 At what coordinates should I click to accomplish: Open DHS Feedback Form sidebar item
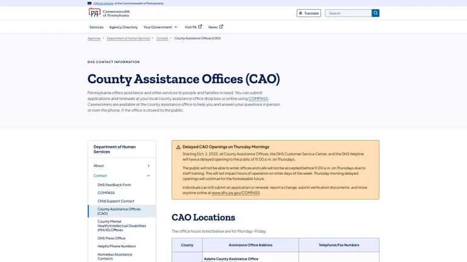pos(114,185)
